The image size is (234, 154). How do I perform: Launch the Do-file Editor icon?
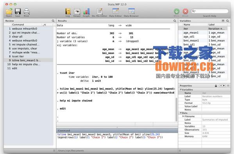(x=100, y=12)
